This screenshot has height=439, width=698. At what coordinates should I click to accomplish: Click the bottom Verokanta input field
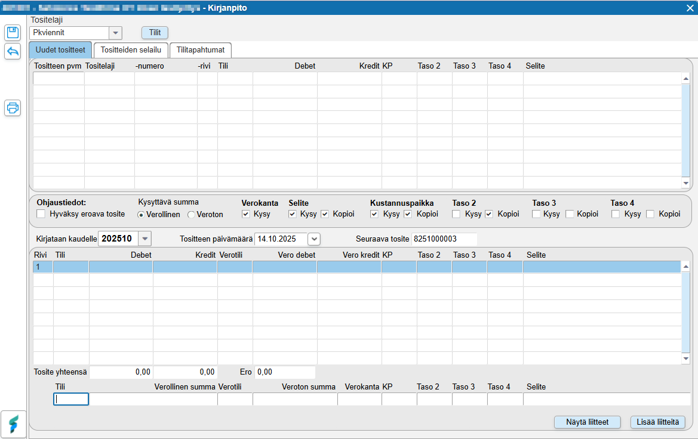point(359,399)
